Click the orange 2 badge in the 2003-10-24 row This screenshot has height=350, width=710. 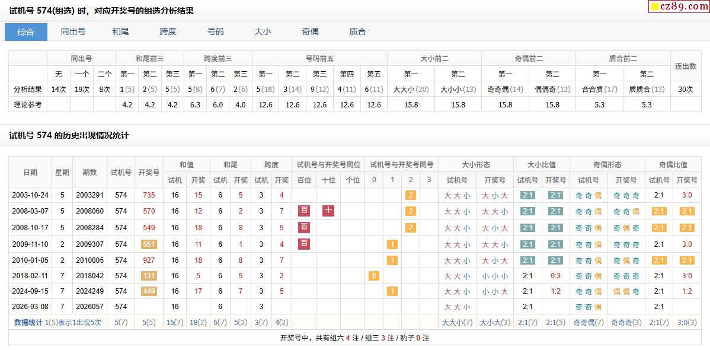[410, 195]
